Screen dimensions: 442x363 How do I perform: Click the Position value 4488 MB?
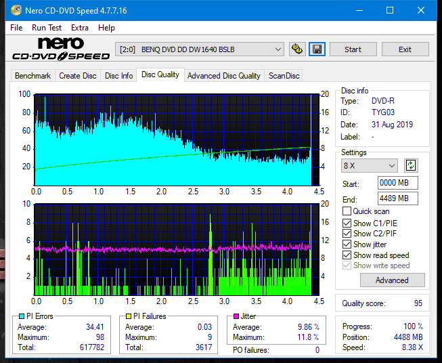click(408, 337)
